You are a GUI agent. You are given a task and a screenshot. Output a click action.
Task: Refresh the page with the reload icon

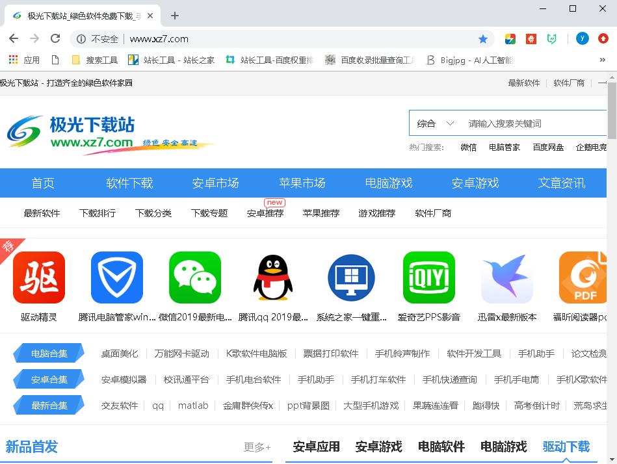[55, 38]
